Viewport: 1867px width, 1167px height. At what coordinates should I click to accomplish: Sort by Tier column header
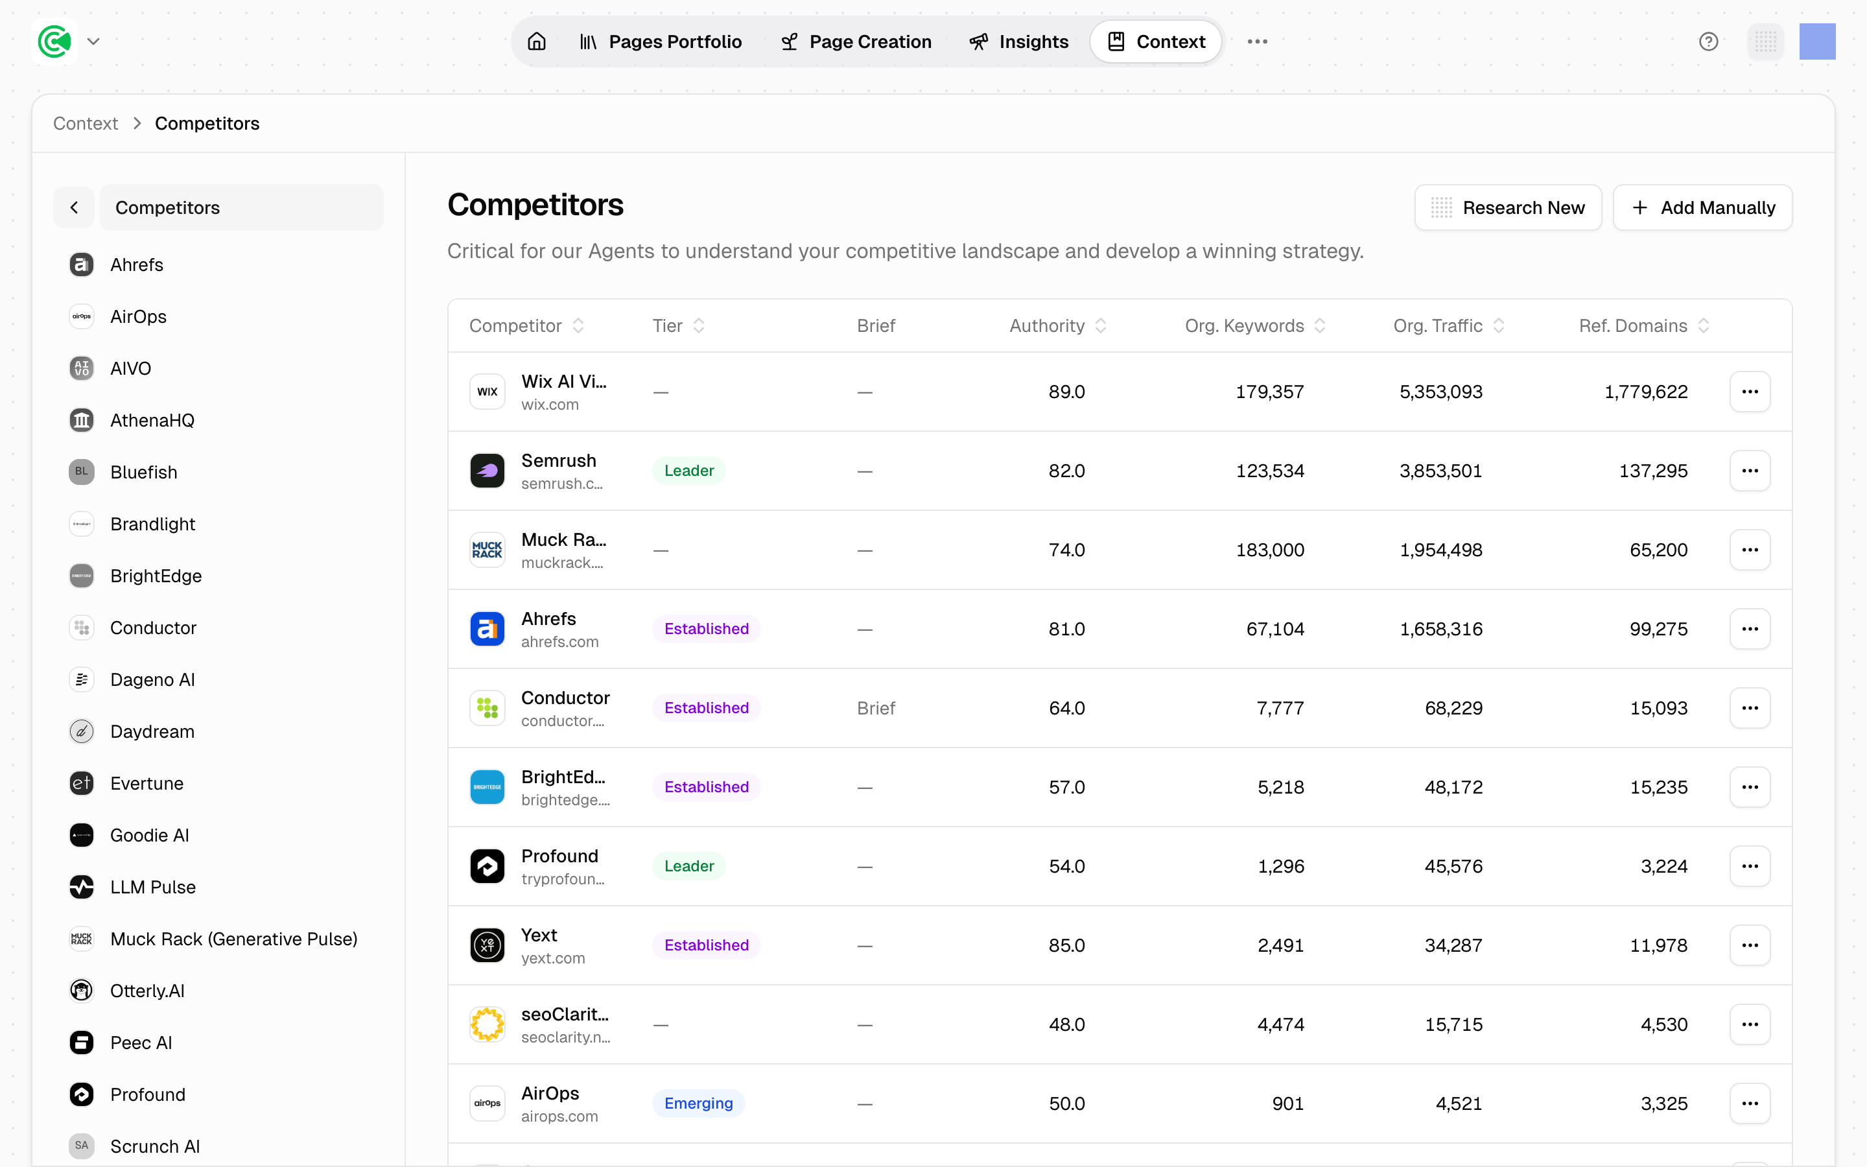pyautogui.click(x=678, y=325)
